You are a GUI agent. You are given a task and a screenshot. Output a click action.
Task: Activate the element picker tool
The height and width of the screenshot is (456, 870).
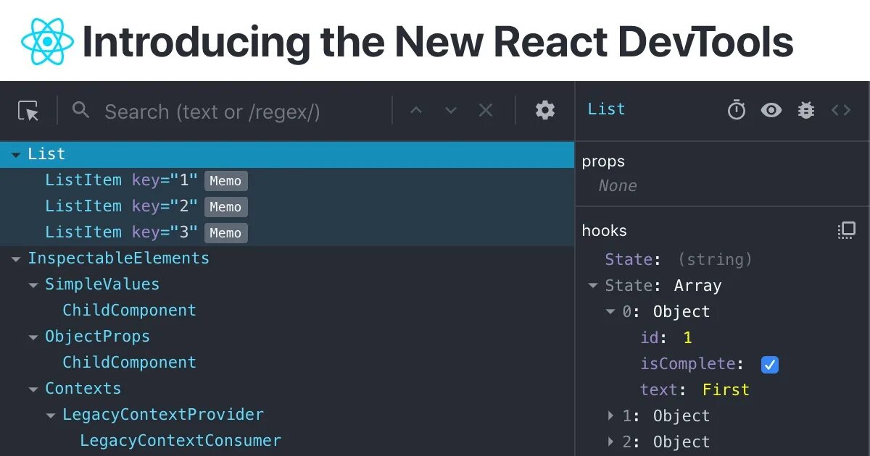click(x=28, y=111)
